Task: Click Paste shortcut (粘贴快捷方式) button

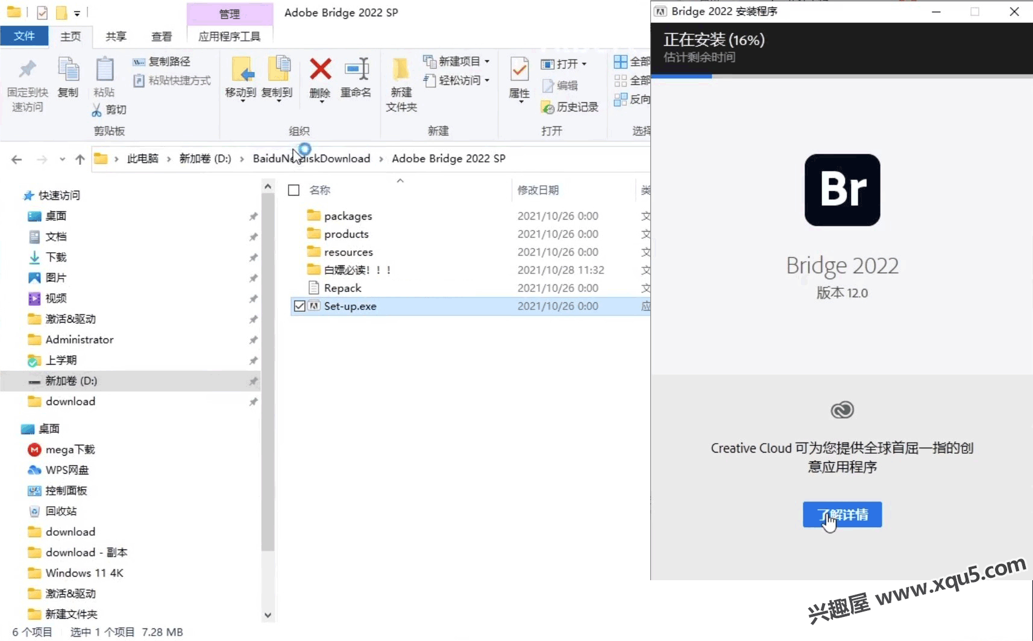Action: 172,80
